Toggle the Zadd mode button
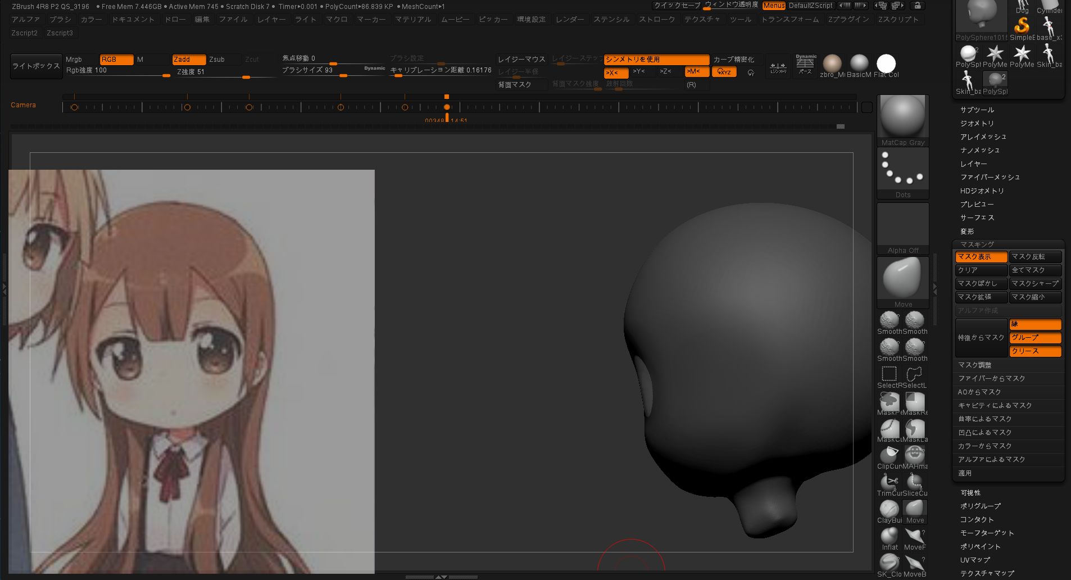The height and width of the screenshot is (580, 1071). [188, 60]
